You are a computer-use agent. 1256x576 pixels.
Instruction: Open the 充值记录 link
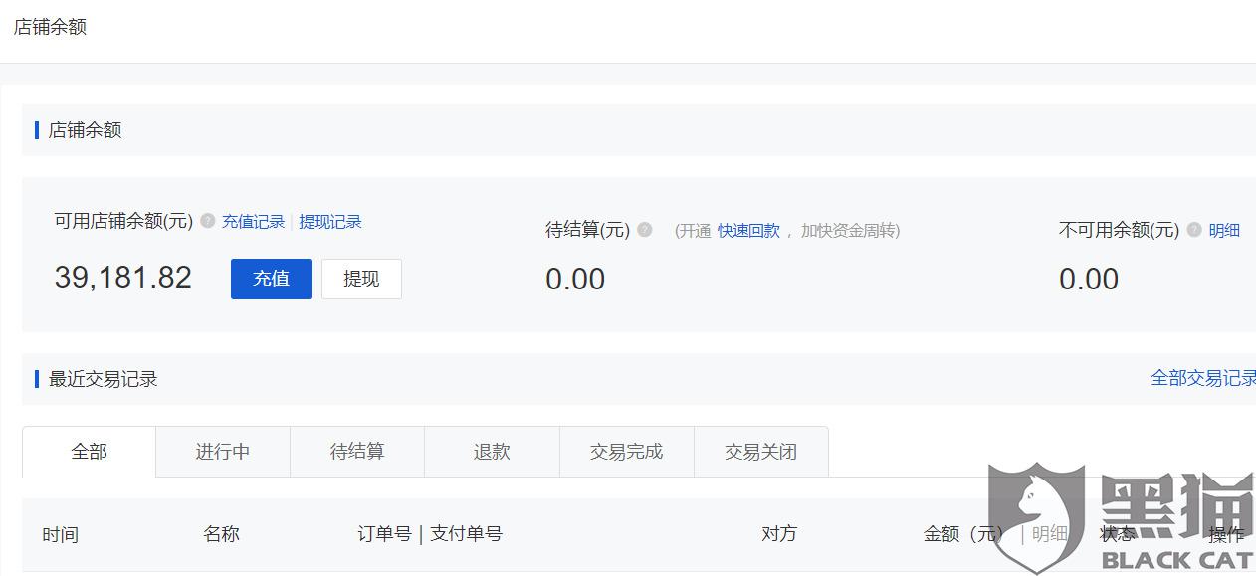(253, 222)
